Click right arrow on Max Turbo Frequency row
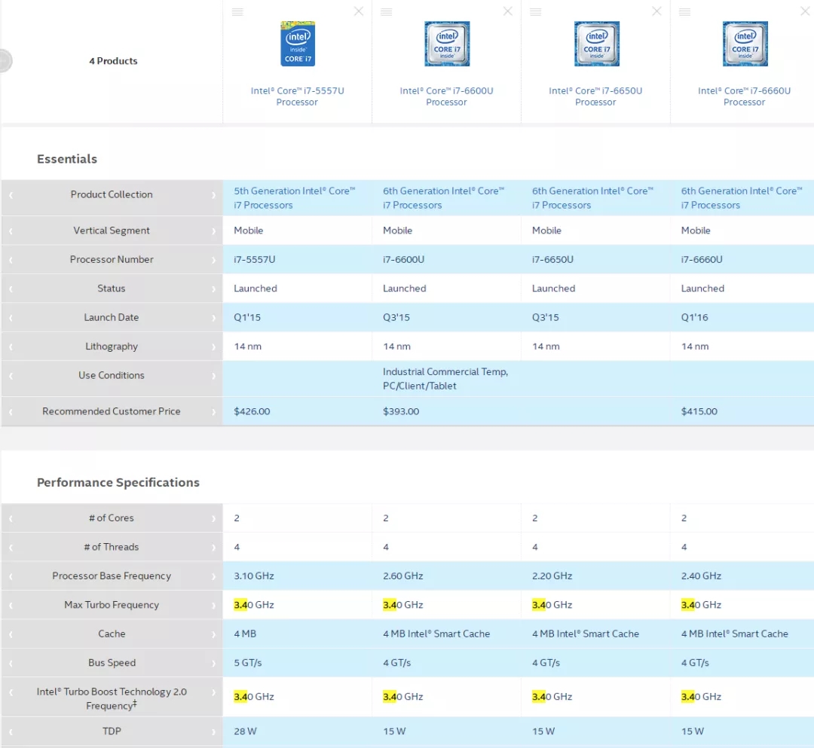814x748 pixels. tap(213, 606)
